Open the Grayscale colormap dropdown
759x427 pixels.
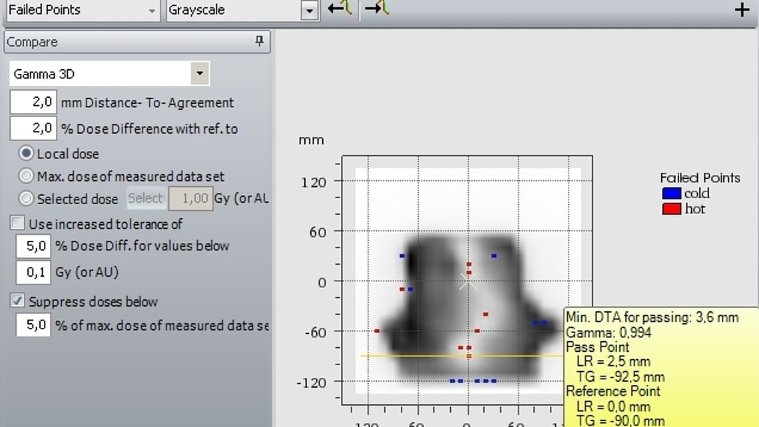click(310, 10)
